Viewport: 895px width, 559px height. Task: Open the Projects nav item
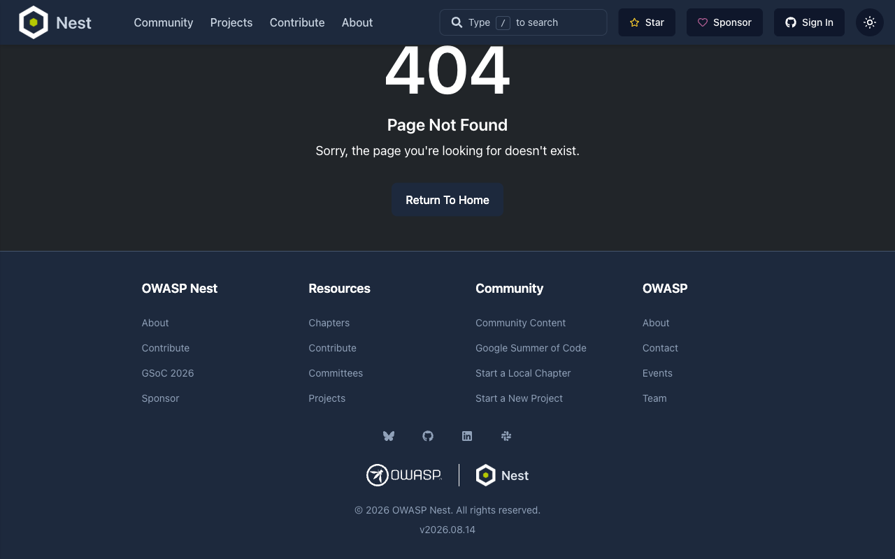tap(231, 22)
